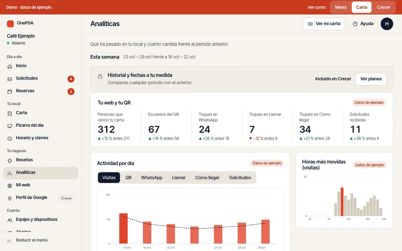Screen dimensions: 402x251
Task: Select the Solicitudes chart tab
Action: [240, 178]
